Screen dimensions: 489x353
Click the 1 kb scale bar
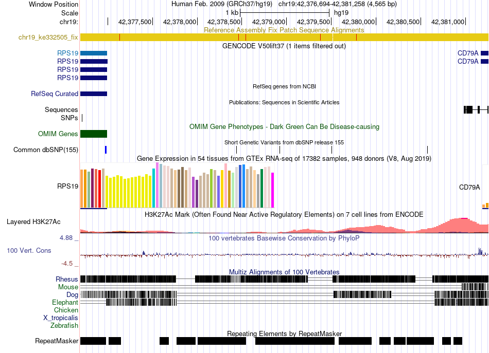point(285,13)
